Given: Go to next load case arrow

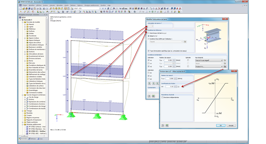Looking at the screenshot, I should pos(105,8).
